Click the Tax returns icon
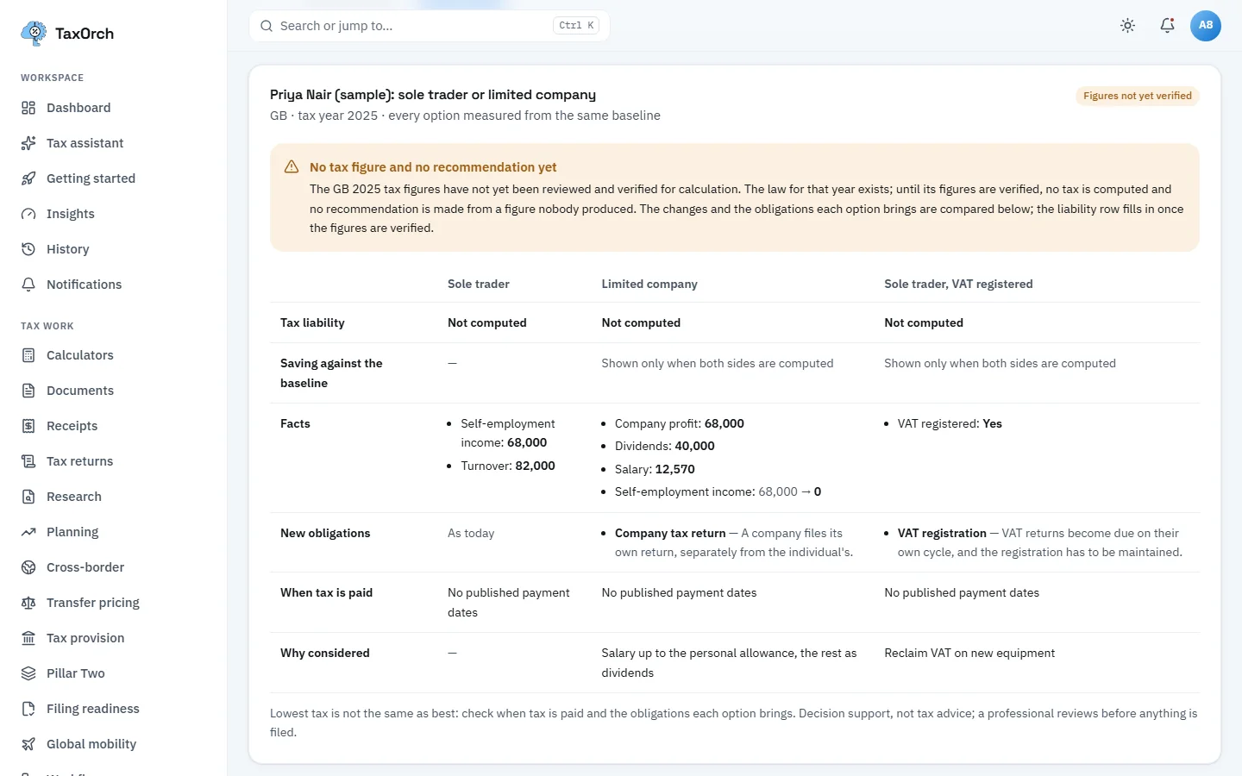 (28, 461)
